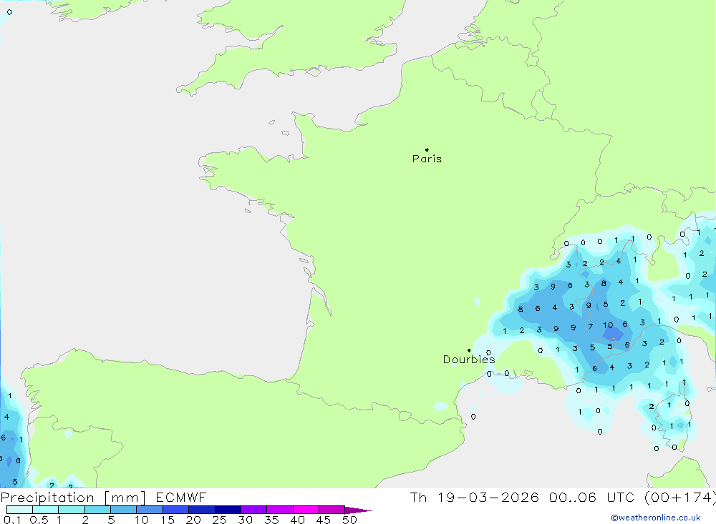
Task: Click the '25' legend scale label
Action: (219, 520)
